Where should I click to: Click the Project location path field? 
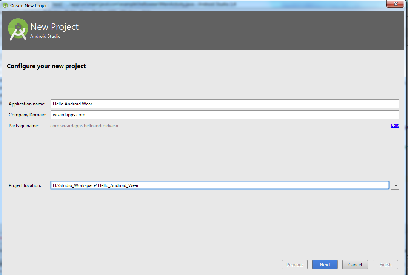(x=220, y=185)
